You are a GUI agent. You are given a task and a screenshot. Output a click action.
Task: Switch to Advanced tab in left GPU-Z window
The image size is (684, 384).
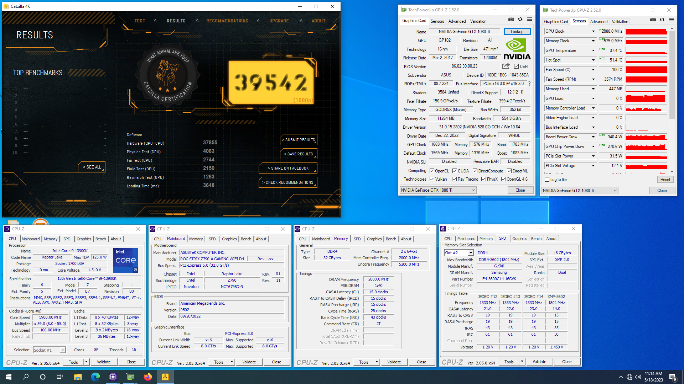tap(457, 21)
